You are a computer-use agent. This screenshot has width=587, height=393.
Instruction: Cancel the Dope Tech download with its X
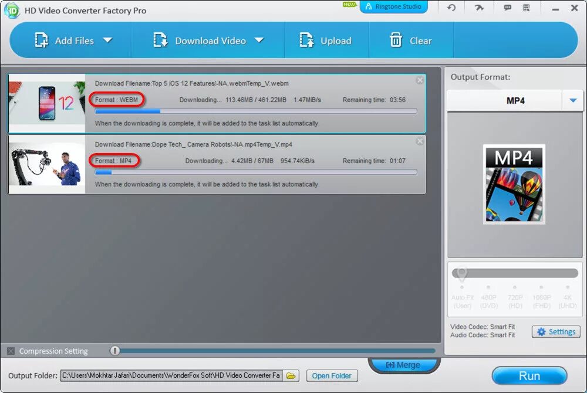(420, 141)
